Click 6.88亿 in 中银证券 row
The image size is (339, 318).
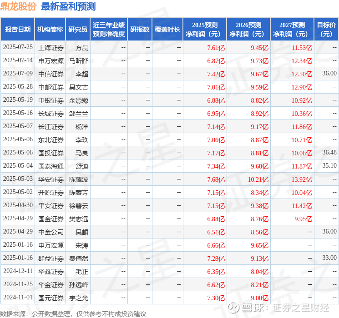(216, 100)
